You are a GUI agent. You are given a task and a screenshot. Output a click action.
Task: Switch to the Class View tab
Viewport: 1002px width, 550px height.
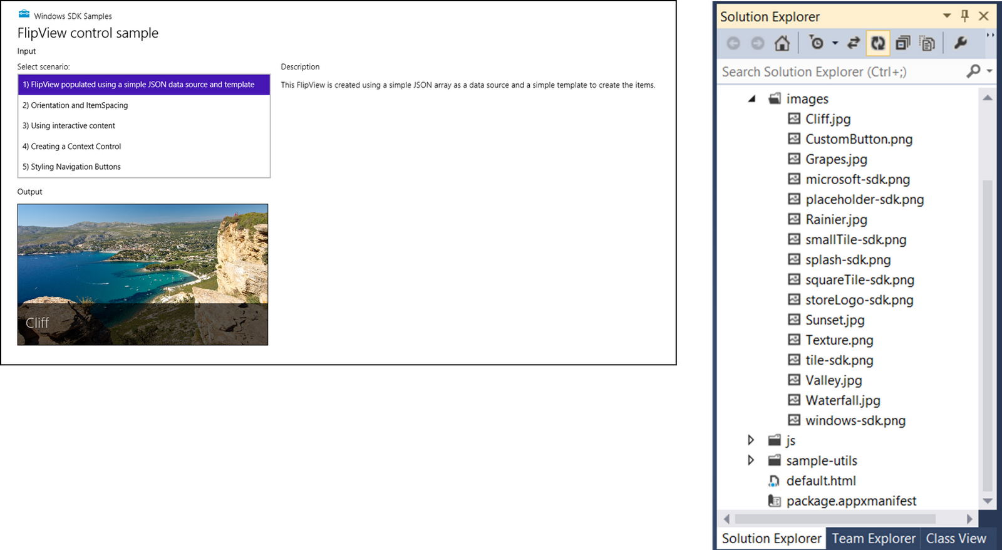pyautogui.click(x=956, y=539)
